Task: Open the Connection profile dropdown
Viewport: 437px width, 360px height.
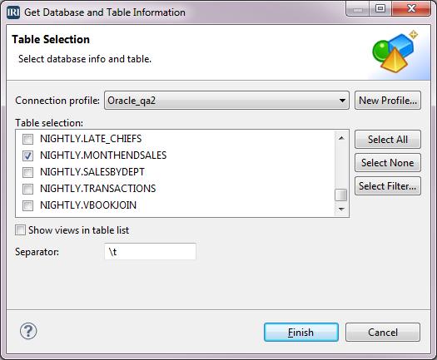Action: tap(226, 101)
